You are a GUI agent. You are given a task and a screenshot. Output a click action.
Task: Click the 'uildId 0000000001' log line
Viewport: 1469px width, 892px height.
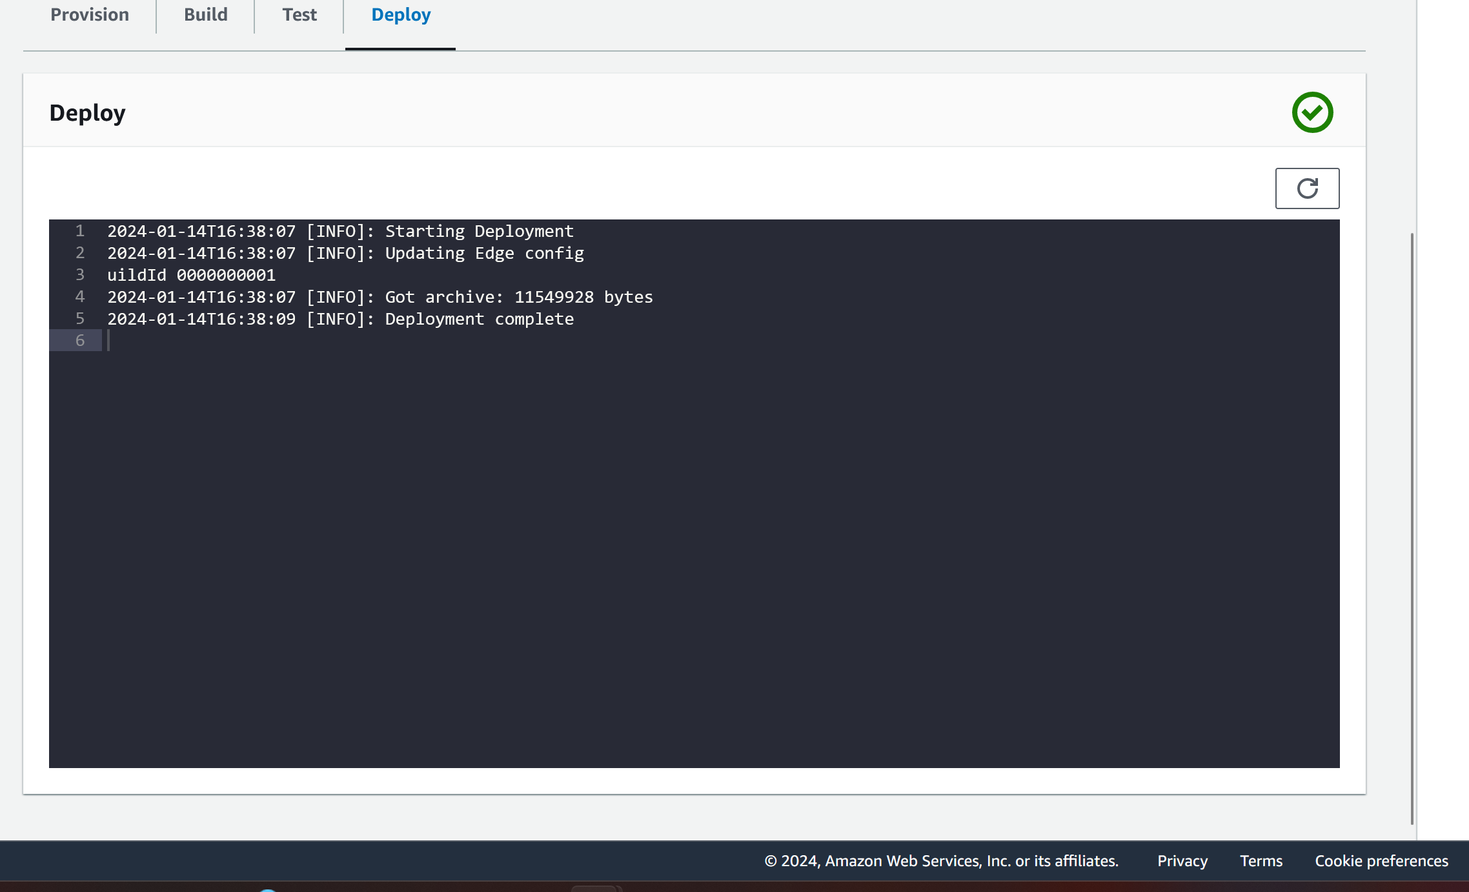pyautogui.click(x=191, y=275)
